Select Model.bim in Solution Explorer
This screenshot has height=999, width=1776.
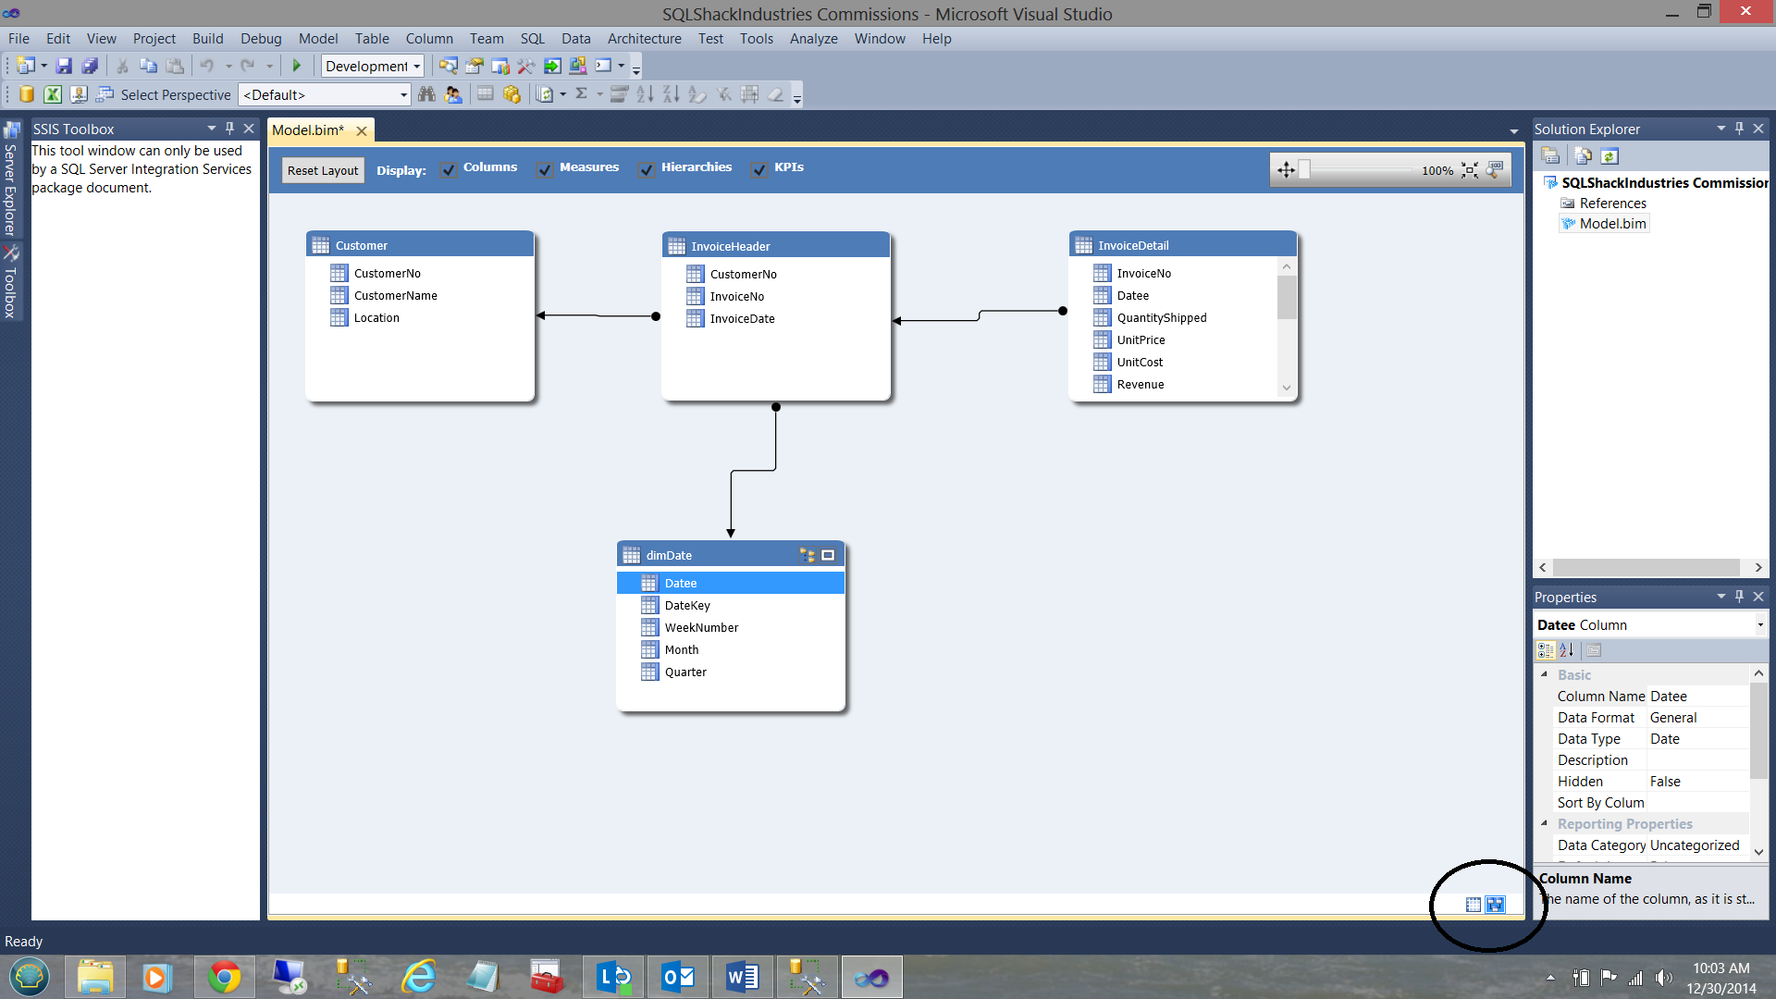pos(1612,224)
